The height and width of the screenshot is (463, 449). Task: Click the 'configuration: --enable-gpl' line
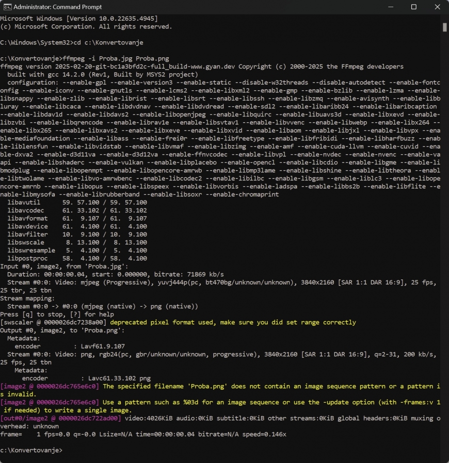pyautogui.click(x=224, y=82)
